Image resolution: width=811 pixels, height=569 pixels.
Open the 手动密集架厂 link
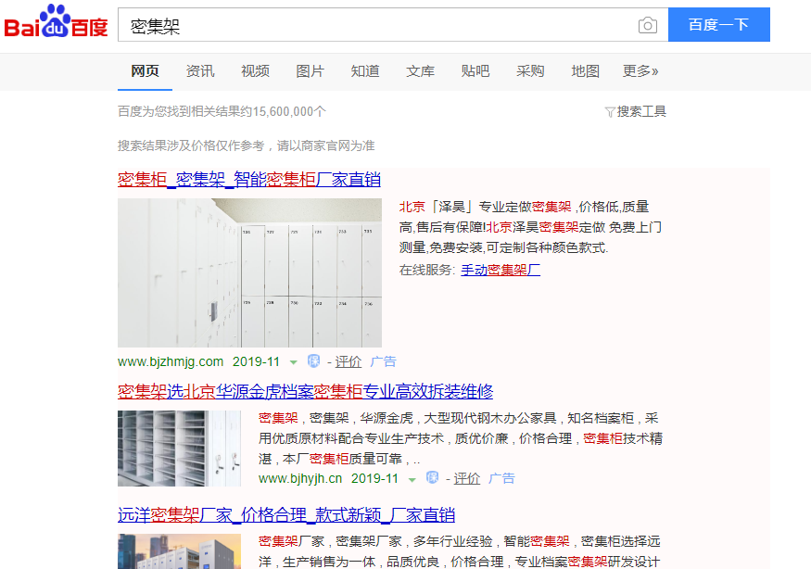[501, 270]
